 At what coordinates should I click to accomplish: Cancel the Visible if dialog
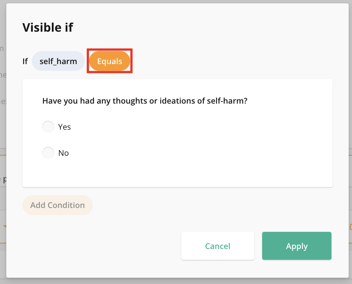[x=218, y=246]
